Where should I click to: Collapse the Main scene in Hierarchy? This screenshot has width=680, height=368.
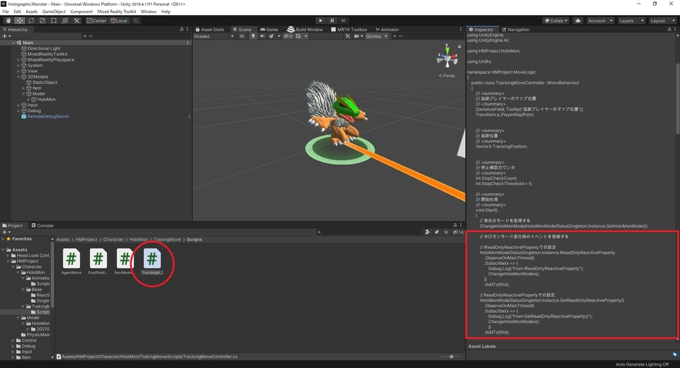pyautogui.click(x=13, y=43)
